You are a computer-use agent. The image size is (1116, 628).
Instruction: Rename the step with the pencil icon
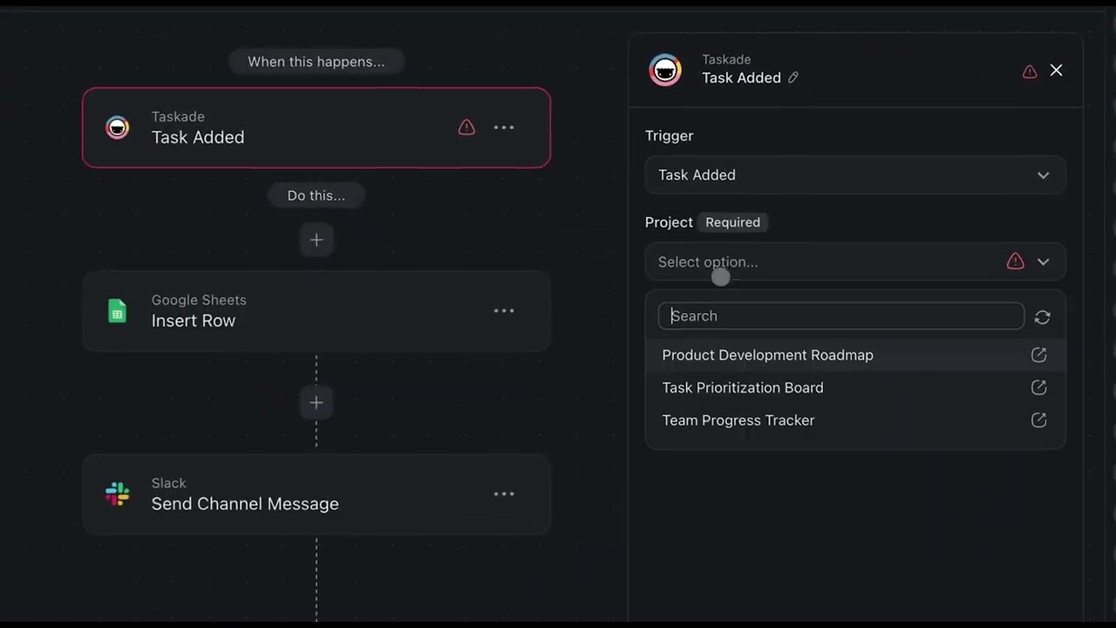(x=793, y=78)
